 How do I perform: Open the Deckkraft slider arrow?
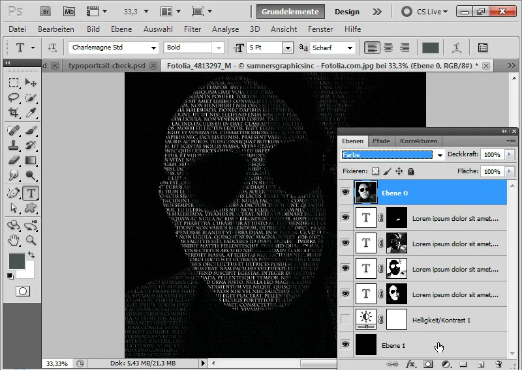tap(509, 154)
